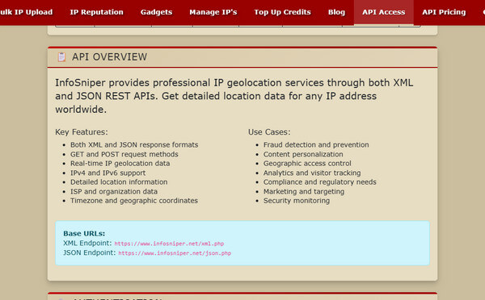Click the API OVERVIEW heading
Image resolution: width=485 pixels, height=300 pixels.
[109, 57]
